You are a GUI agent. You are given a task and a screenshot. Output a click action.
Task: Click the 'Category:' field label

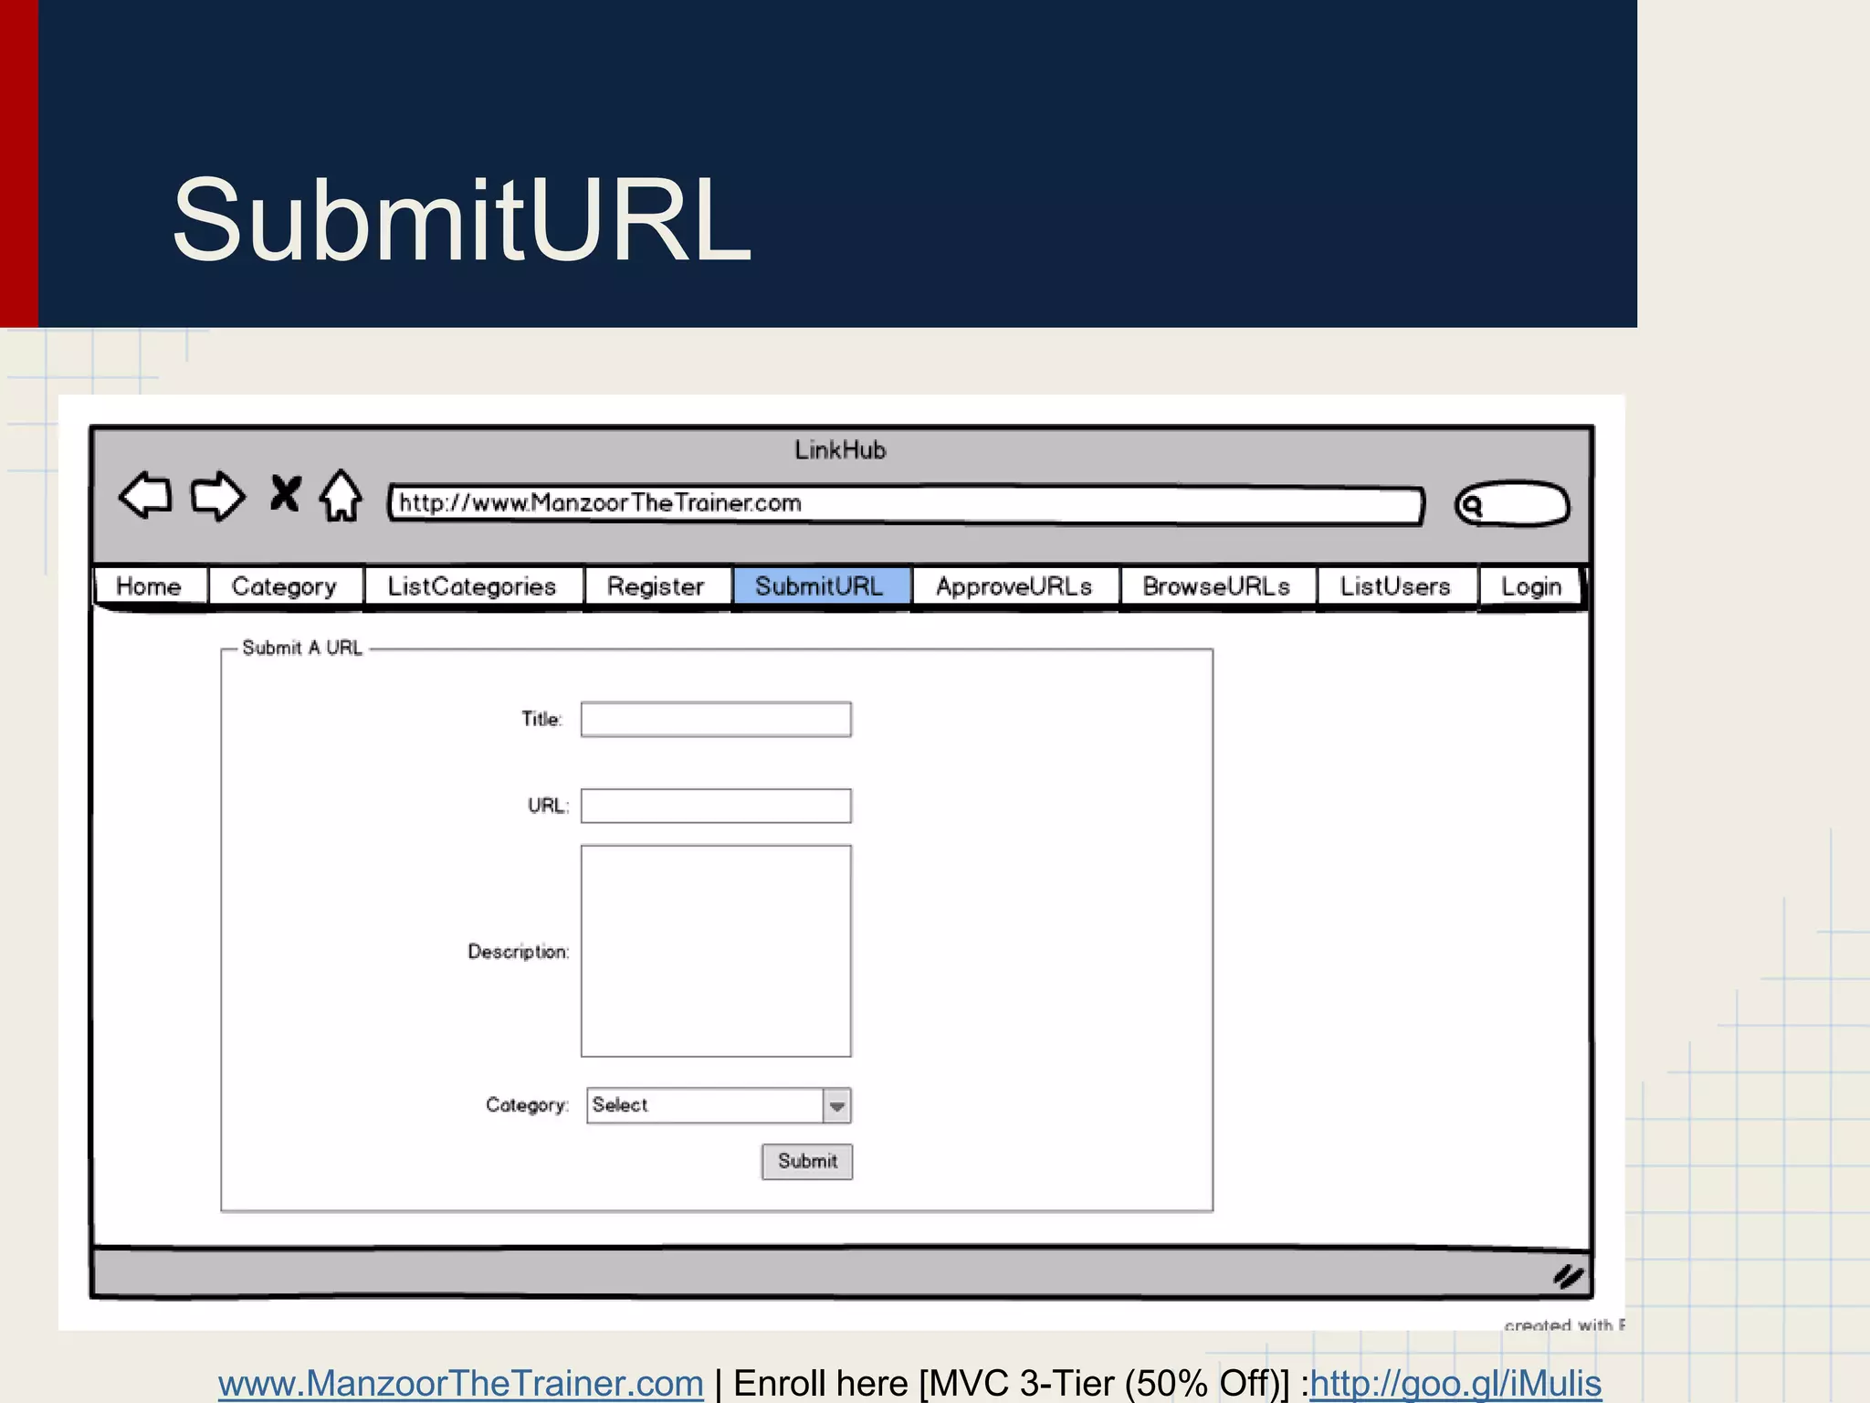coord(528,1105)
